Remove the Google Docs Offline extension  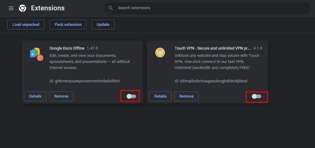(x=61, y=96)
